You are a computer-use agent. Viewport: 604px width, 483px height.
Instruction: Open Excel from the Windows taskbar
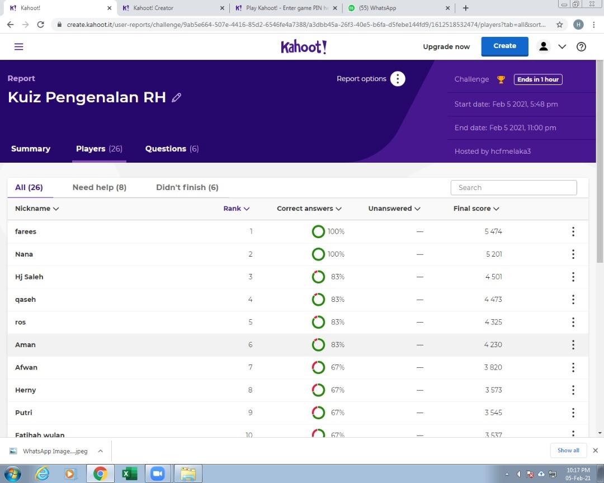(x=129, y=473)
